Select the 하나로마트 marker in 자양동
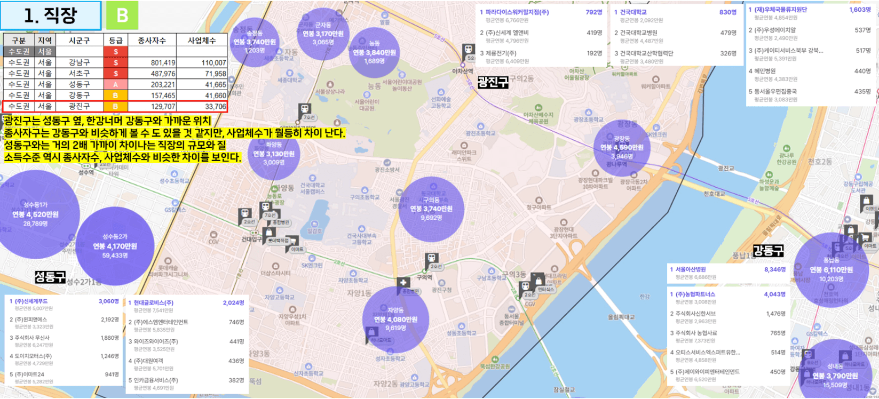Viewport: 879px width, 399px height. (371, 334)
